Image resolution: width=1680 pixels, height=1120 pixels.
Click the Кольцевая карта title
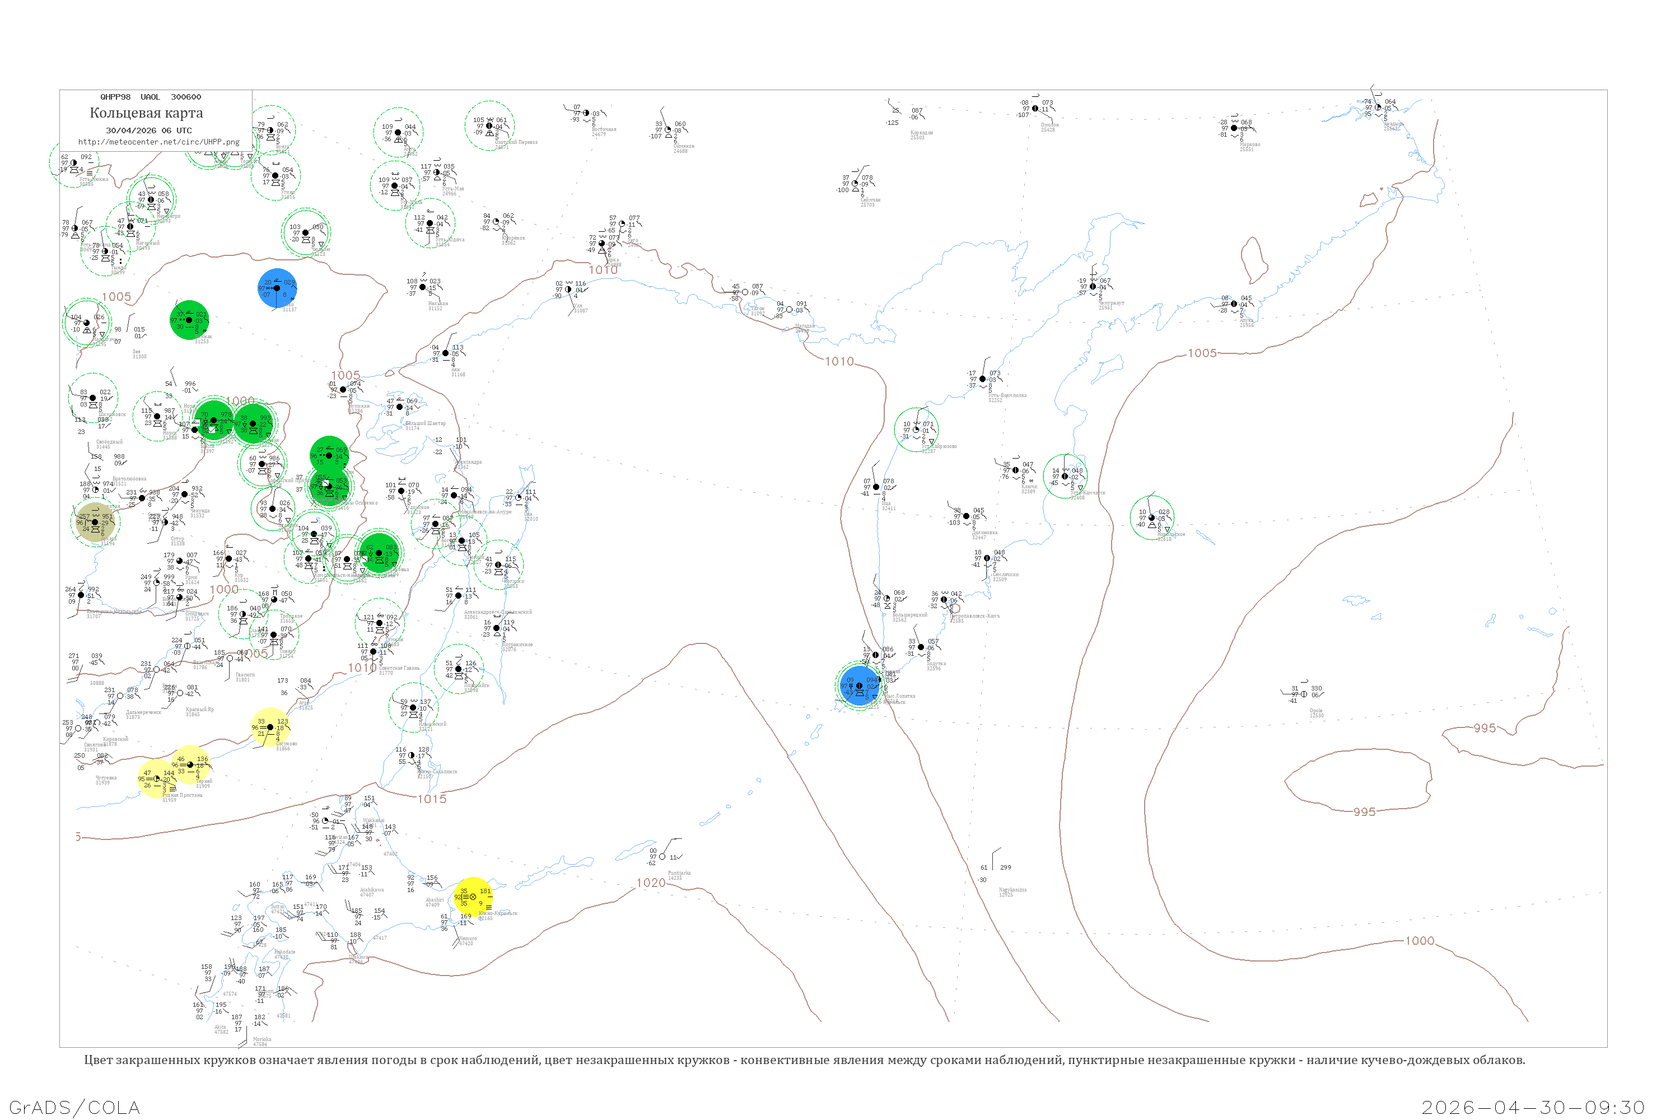click(146, 113)
